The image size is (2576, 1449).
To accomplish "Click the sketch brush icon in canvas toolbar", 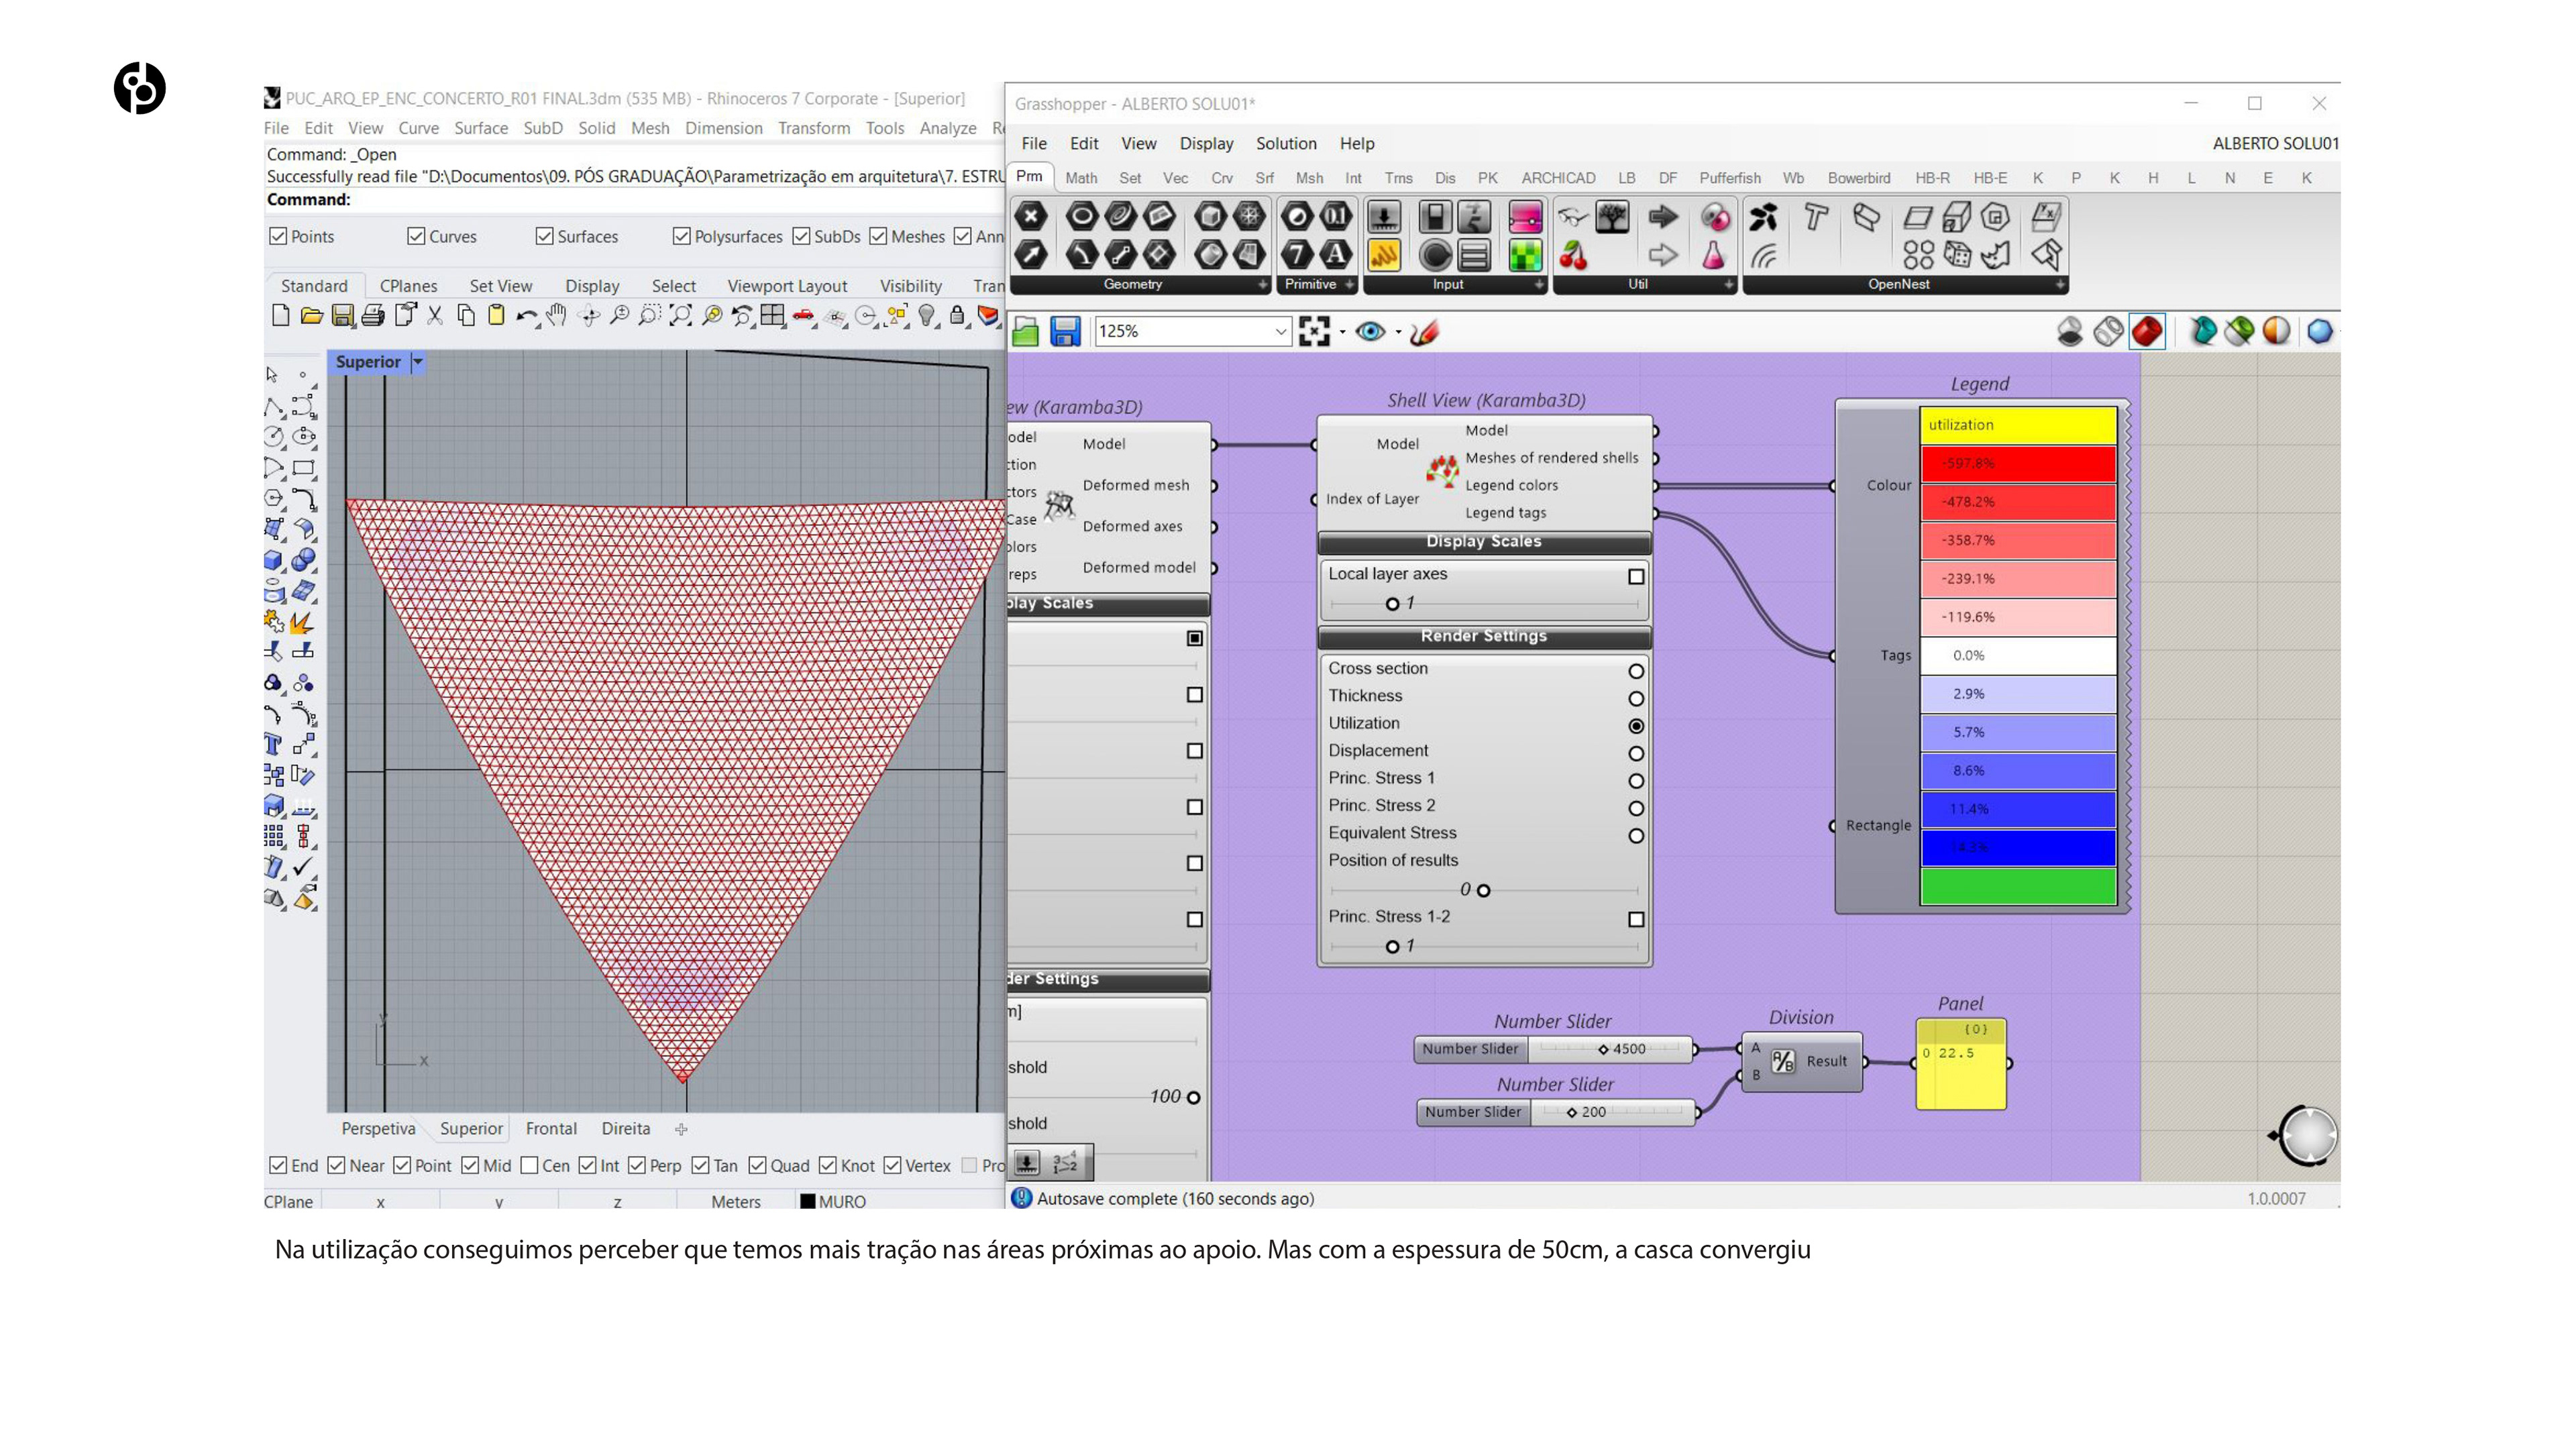I will (x=1424, y=331).
